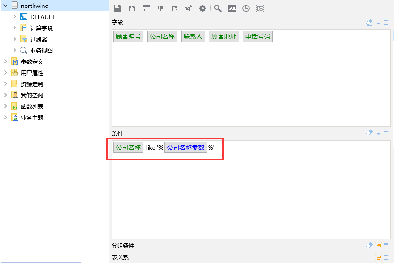
Task: Select the 资源定制 tree item
Action: 32,84
